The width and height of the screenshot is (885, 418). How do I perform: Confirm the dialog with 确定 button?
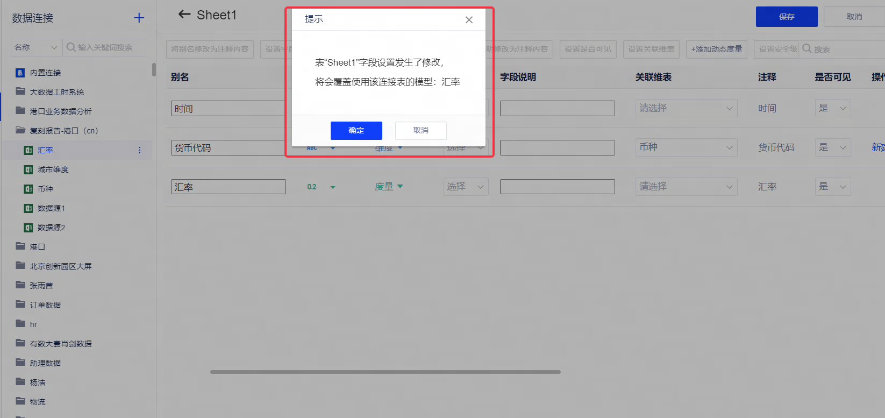(x=356, y=130)
